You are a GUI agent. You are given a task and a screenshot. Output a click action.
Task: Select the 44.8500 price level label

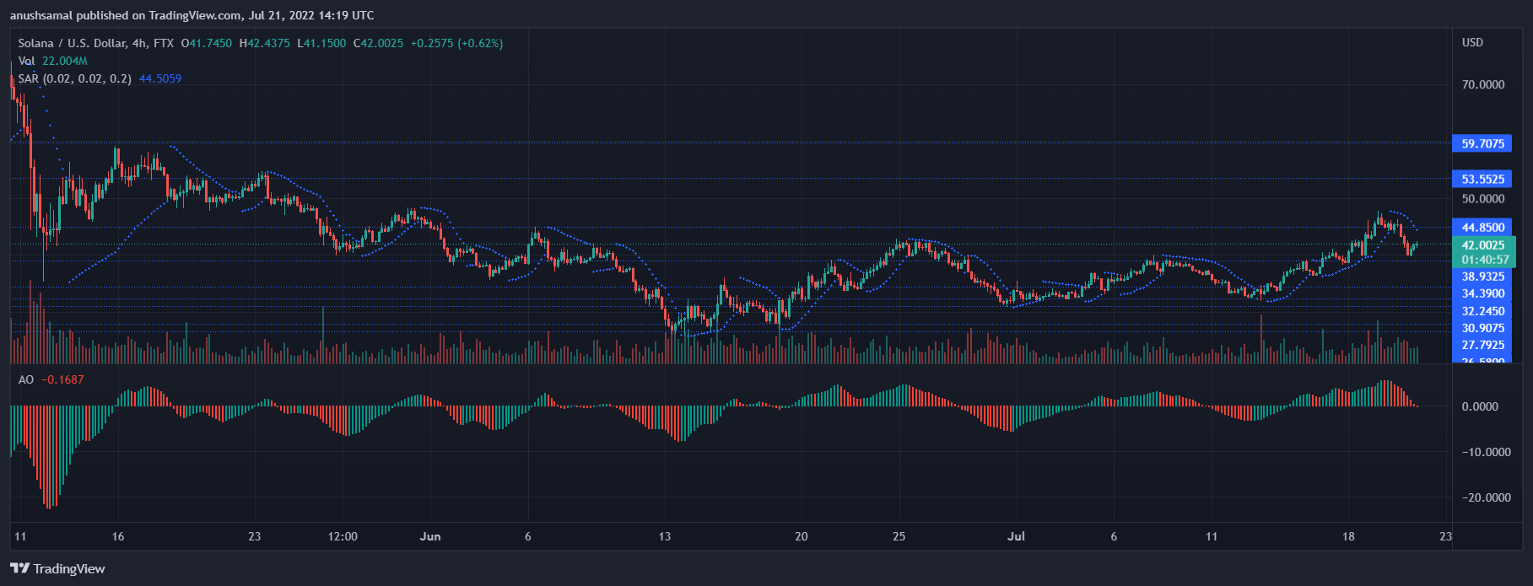pyautogui.click(x=1482, y=228)
